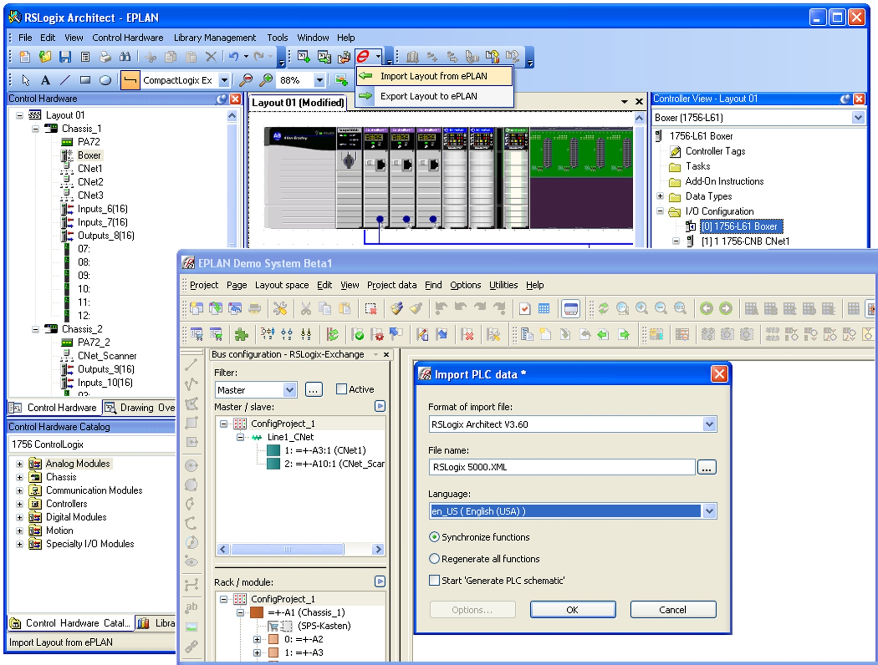Click the red ePLAN 'e' toolbar icon

[363, 56]
